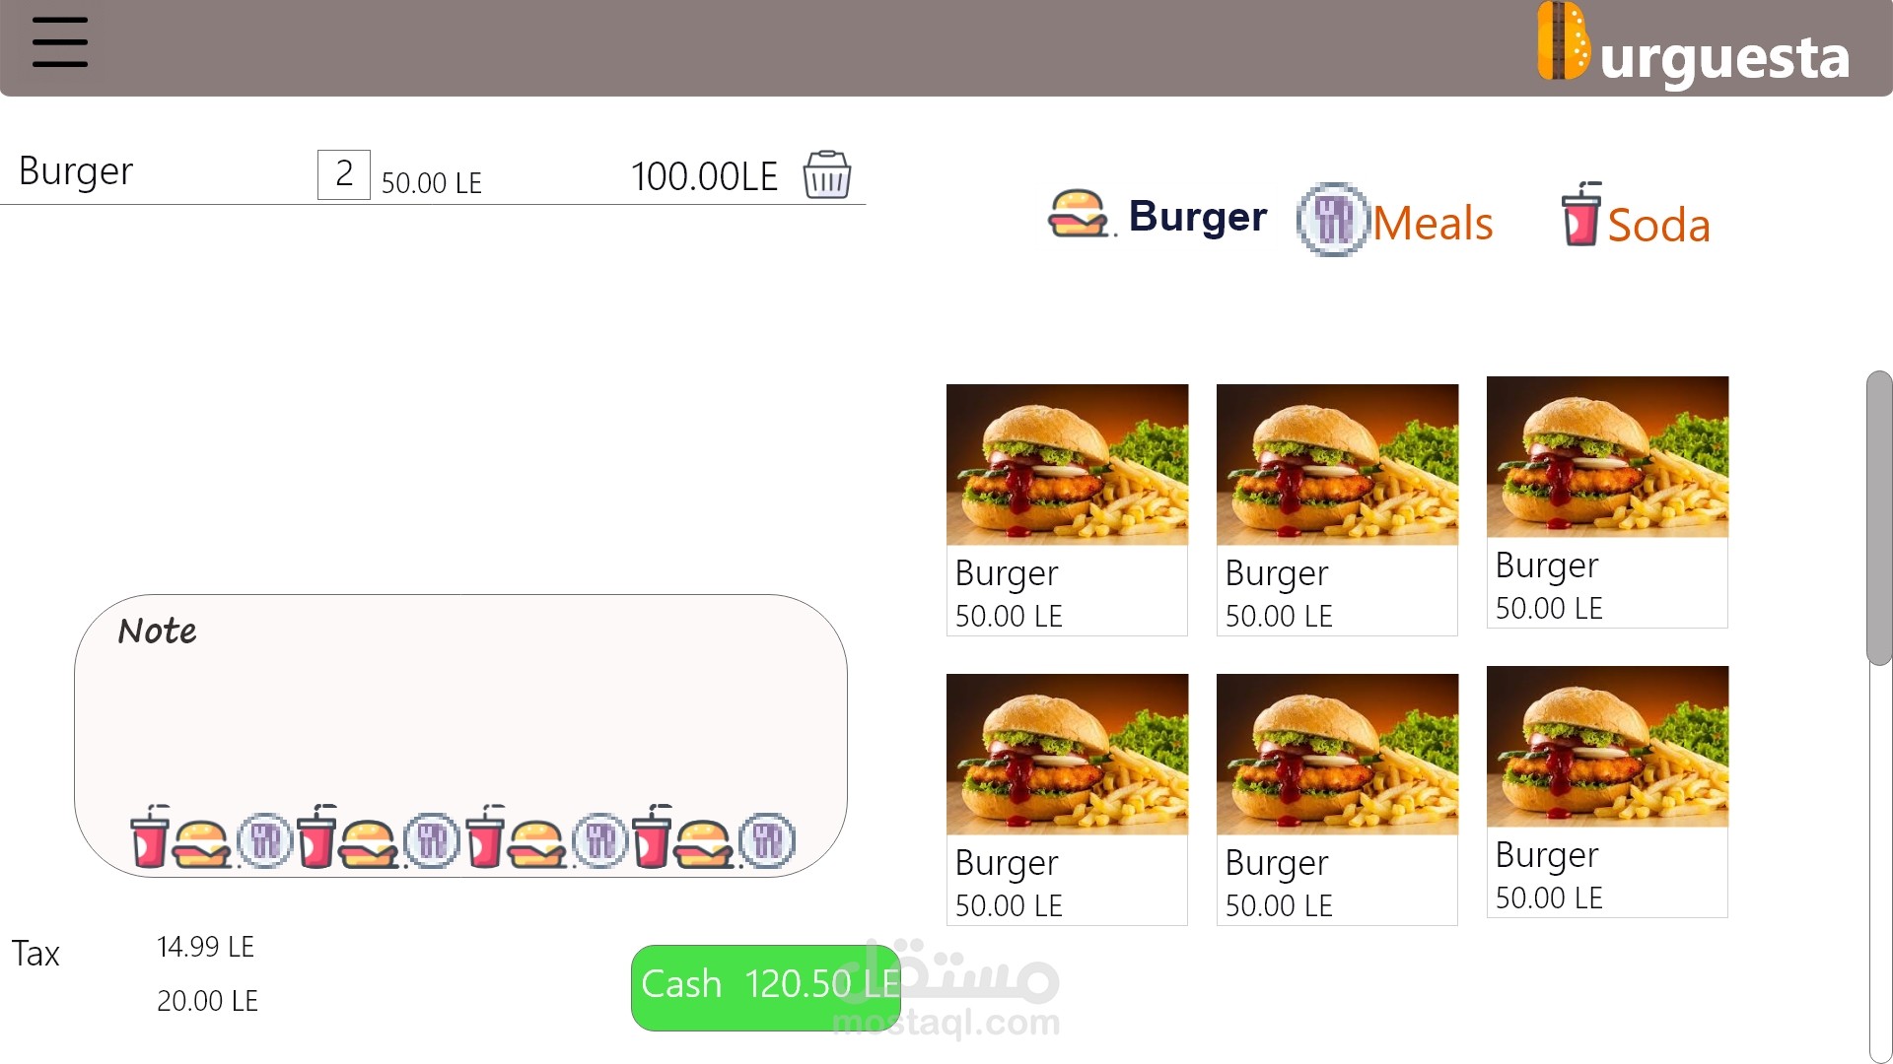Click first soda cup icon in Note box
Viewport: 1893px width, 1064px height.
[150, 836]
